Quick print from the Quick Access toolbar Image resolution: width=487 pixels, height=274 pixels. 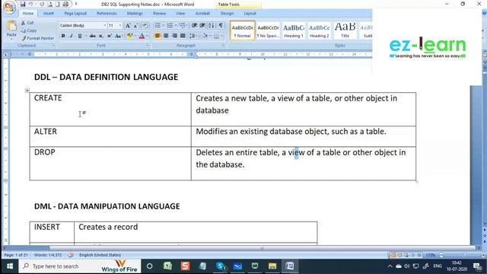(65, 5)
